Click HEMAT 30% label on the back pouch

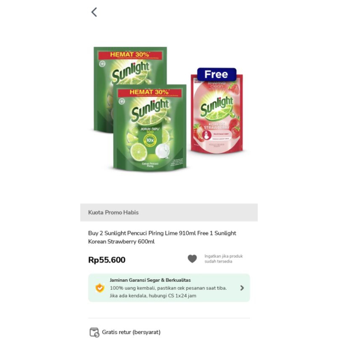point(130,55)
